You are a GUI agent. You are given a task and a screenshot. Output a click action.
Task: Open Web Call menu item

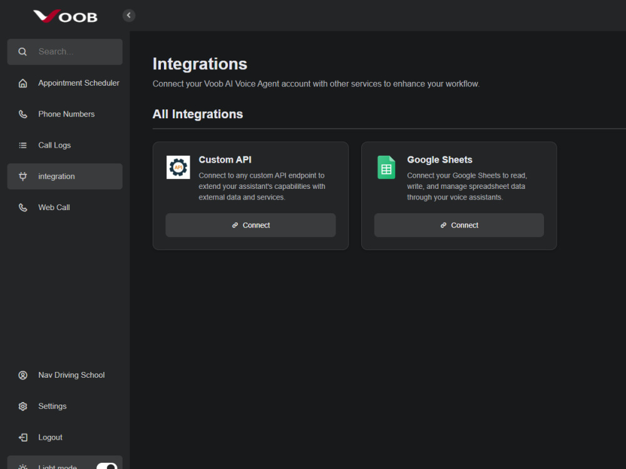pos(64,208)
